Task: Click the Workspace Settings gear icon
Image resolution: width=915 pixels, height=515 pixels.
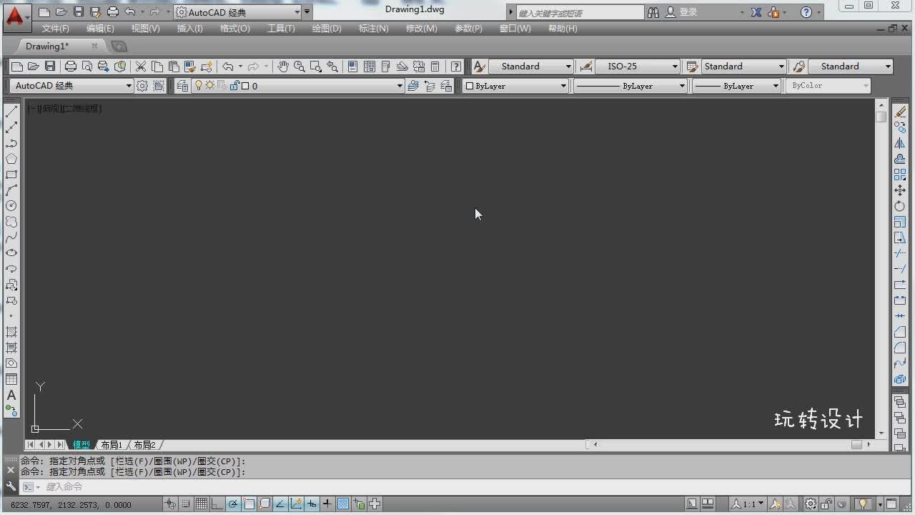Action: 142,86
